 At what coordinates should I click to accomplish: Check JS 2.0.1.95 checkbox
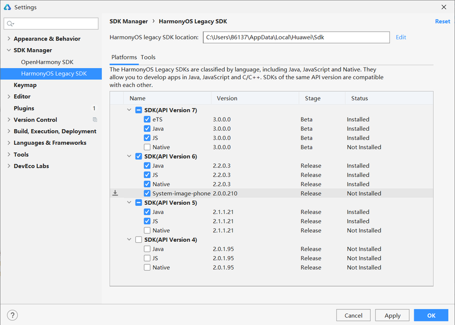point(147,258)
